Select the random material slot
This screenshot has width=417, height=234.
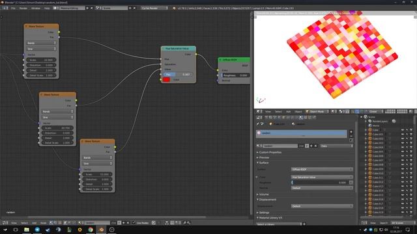click(x=302, y=133)
